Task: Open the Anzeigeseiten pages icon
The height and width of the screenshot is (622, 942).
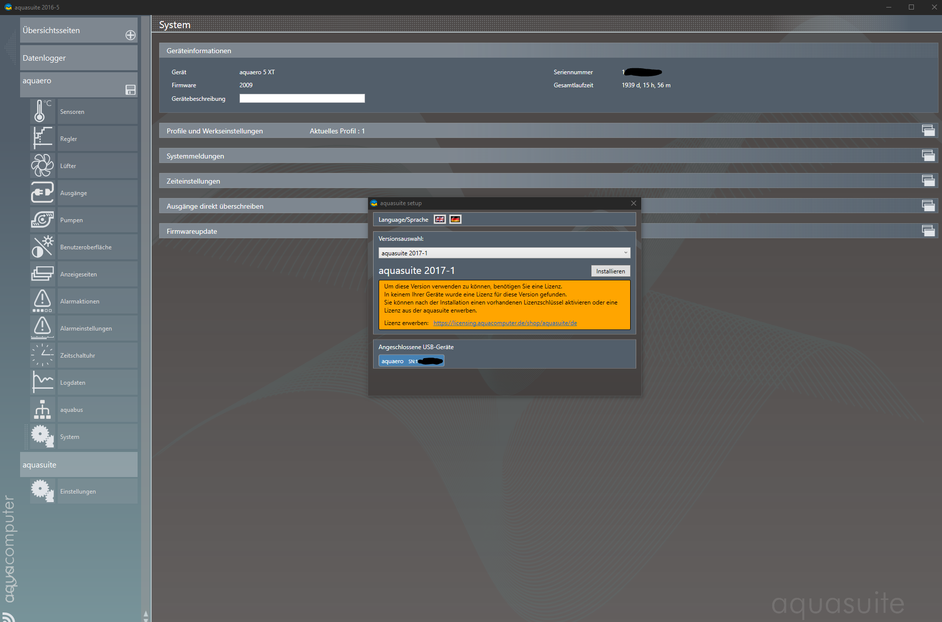Action: click(42, 274)
